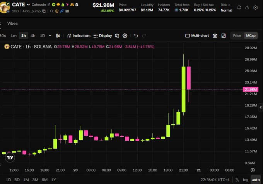
Task: Take a chart snapshot with camera icon
Action: (215, 35)
